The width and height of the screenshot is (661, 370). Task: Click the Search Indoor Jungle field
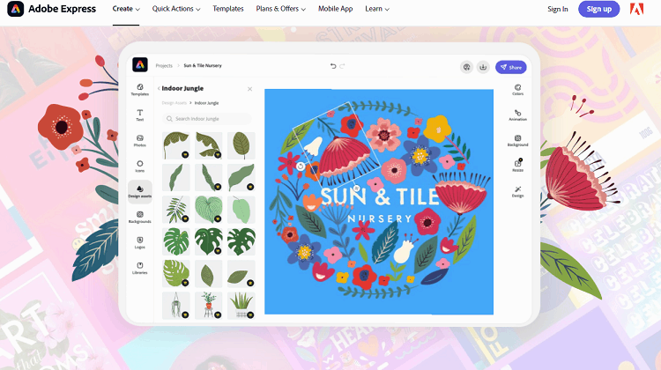pyautogui.click(x=207, y=119)
